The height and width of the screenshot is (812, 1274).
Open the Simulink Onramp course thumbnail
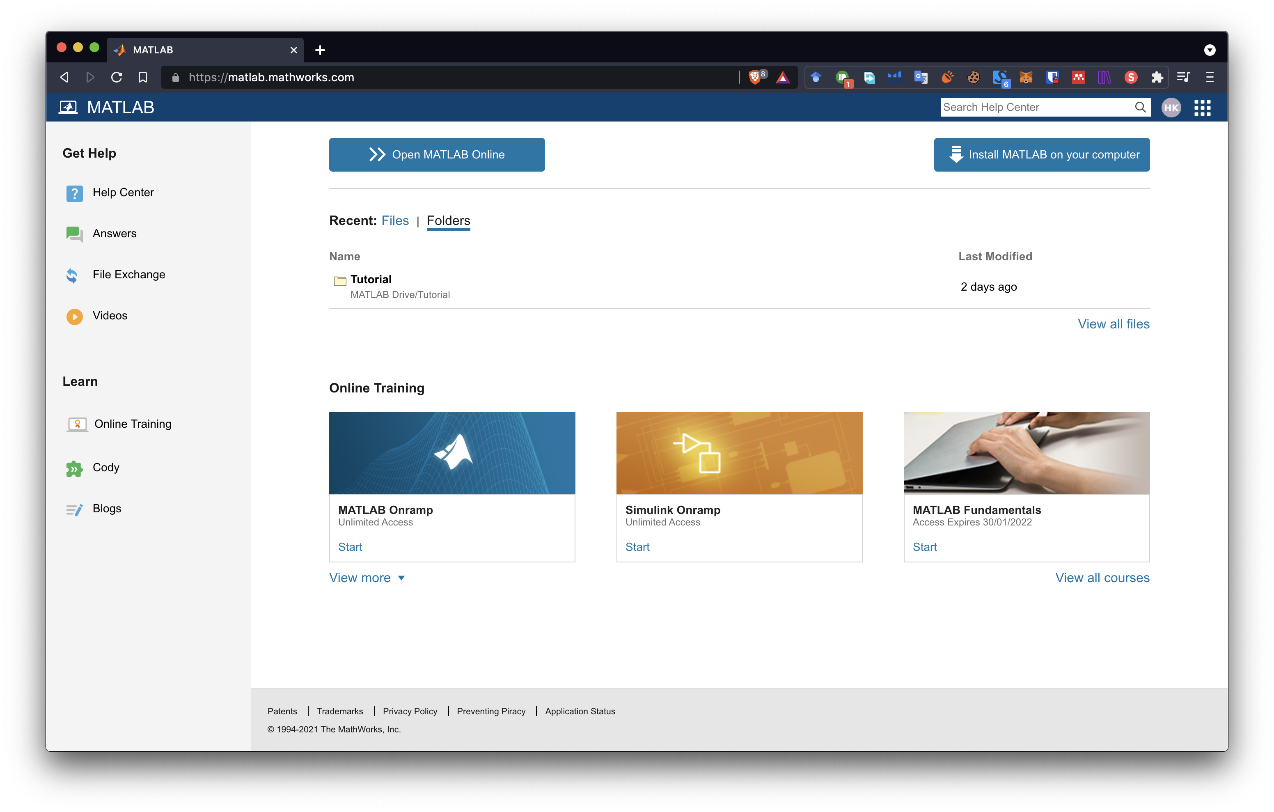(x=739, y=453)
